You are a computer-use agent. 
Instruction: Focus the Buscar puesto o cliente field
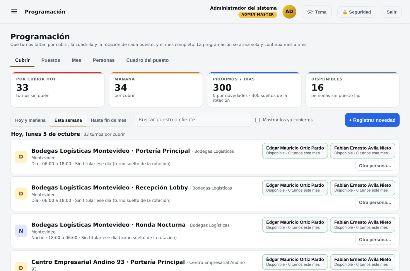tap(193, 120)
